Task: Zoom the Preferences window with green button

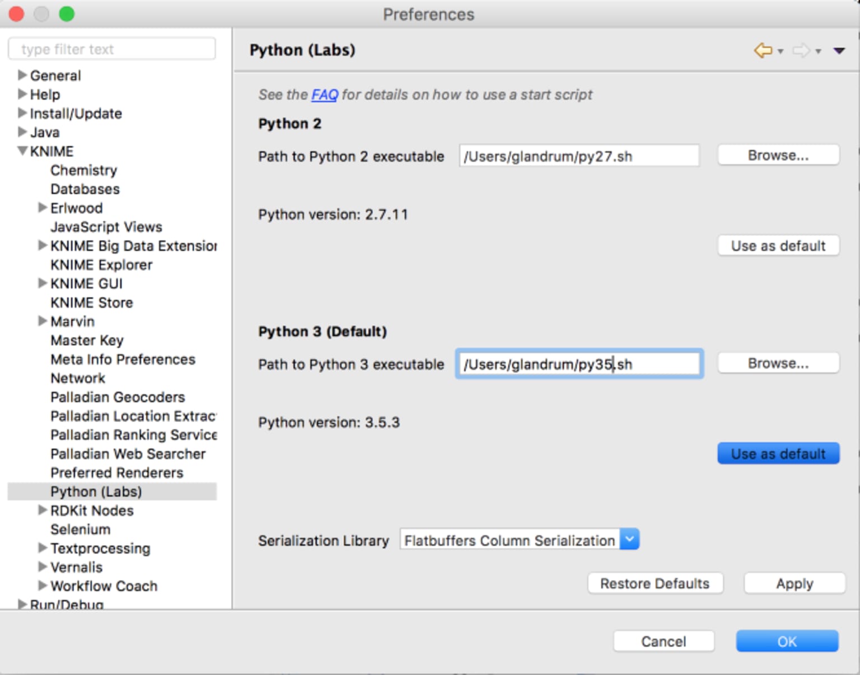Action: [x=67, y=14]
